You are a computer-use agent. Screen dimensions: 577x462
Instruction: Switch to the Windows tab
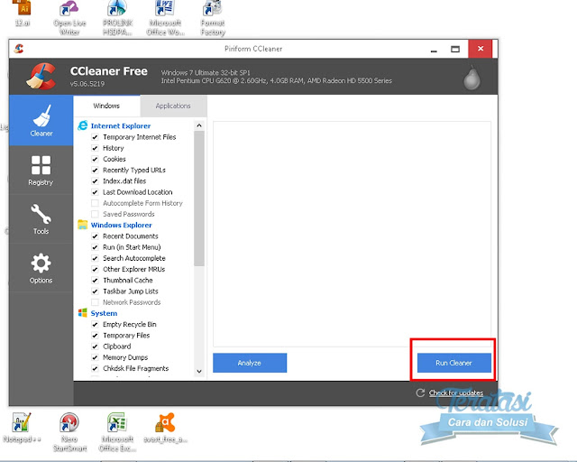(x=106, y=106)
